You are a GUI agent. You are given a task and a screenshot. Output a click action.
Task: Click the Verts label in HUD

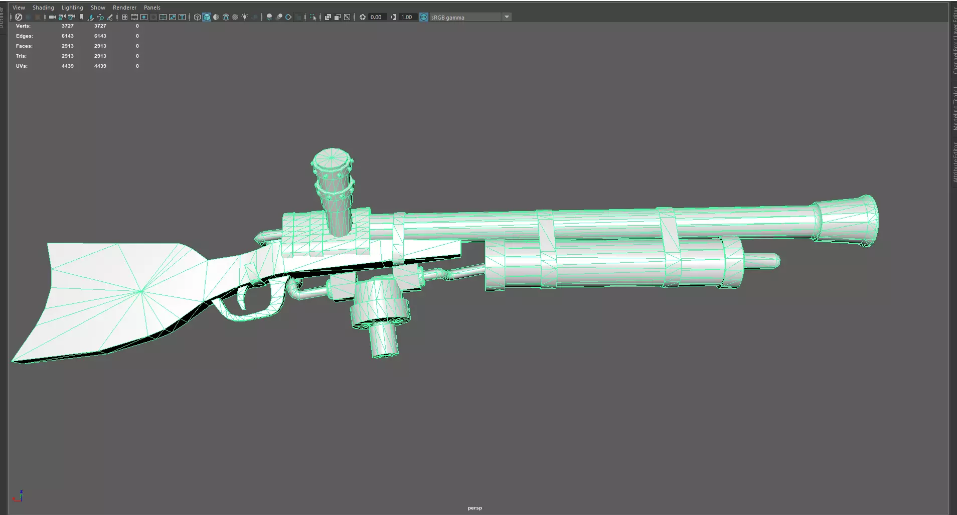tap(23, 26)
